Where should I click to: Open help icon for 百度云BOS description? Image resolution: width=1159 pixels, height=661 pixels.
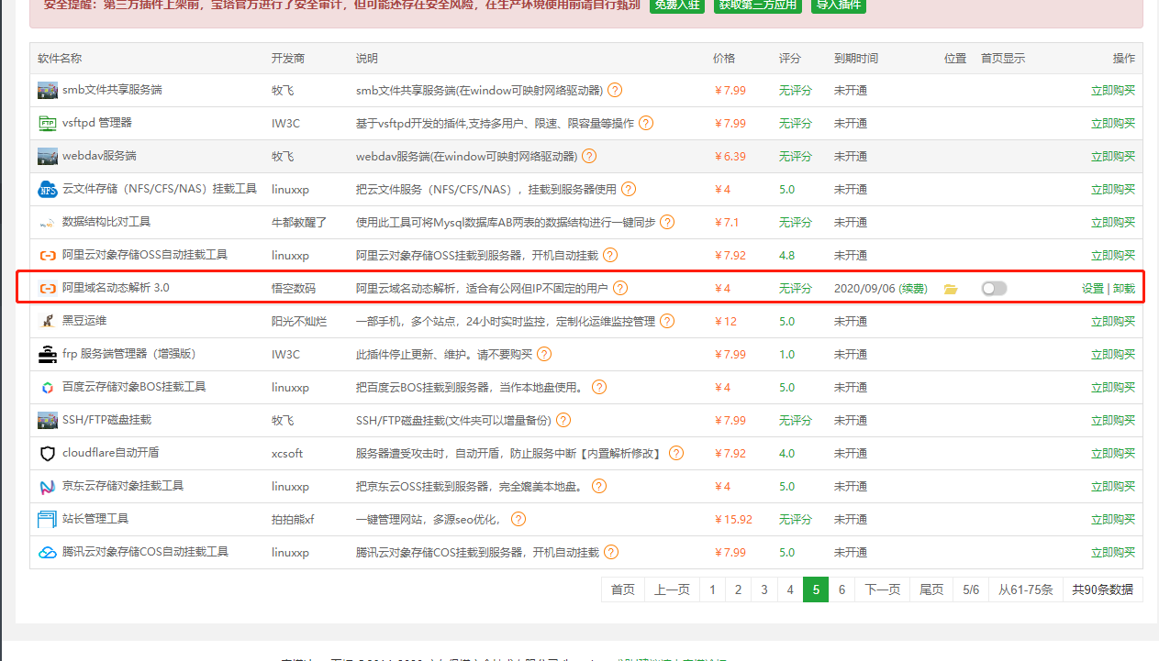(599, 388)
